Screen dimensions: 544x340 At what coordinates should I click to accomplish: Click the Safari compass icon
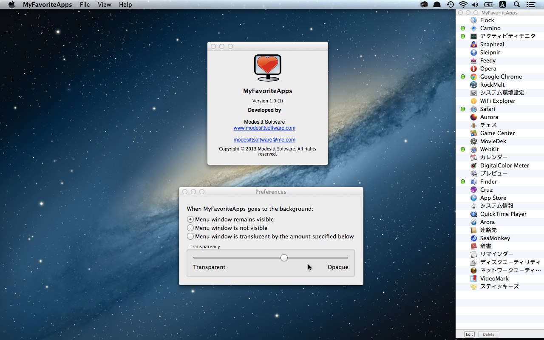point(473,109)
